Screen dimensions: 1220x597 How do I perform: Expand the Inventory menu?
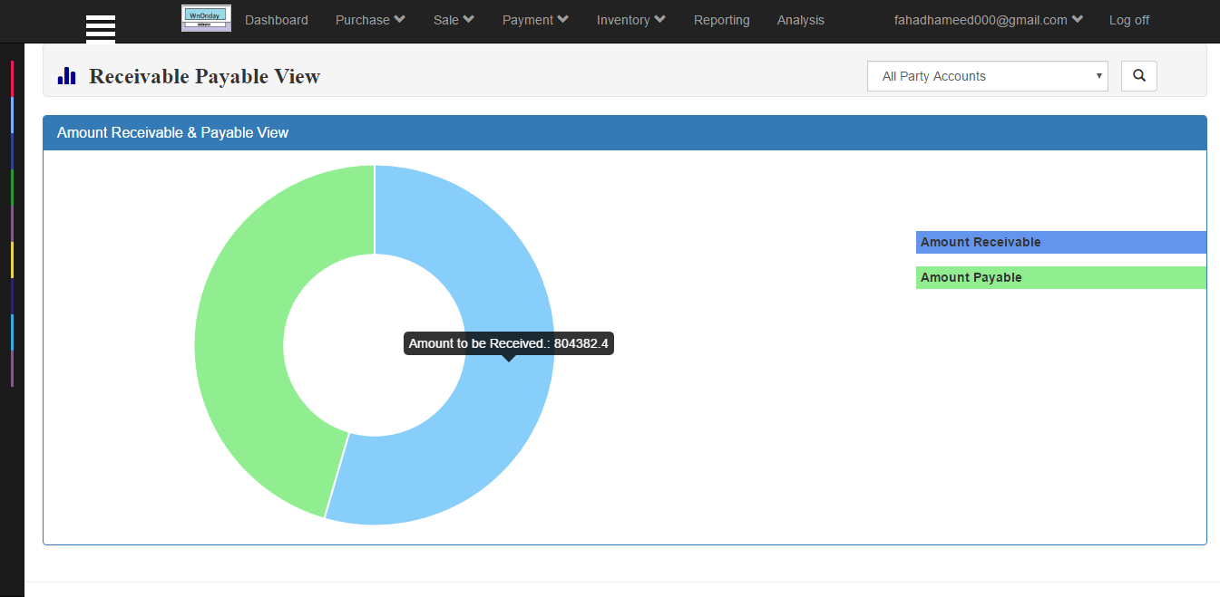click(630, 19)
